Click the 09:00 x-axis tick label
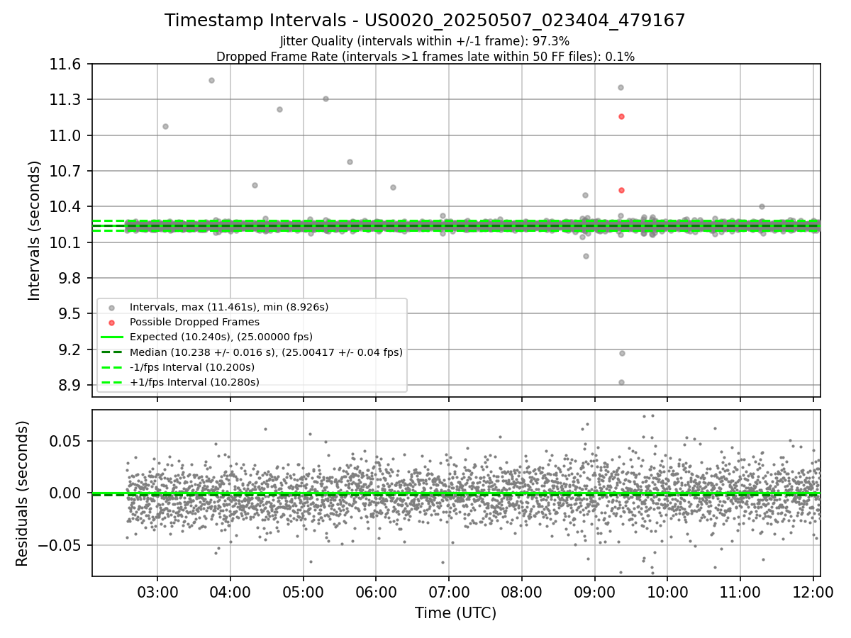851x638 pixels. [x=594, y=591]
